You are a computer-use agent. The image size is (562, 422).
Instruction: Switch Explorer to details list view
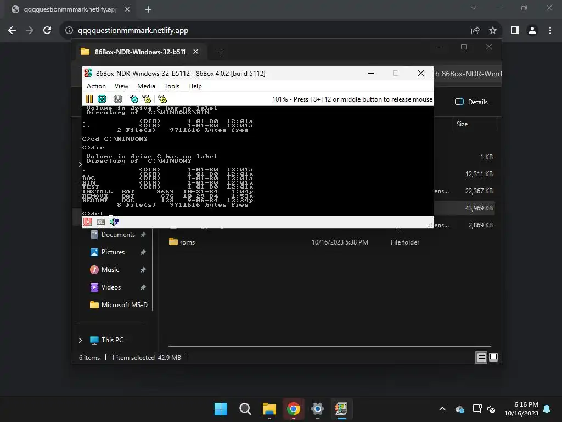click(x=481, y=357)
